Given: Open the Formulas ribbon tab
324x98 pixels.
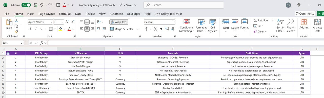Looking at the screenshot, I should click(x=65, y=14).
